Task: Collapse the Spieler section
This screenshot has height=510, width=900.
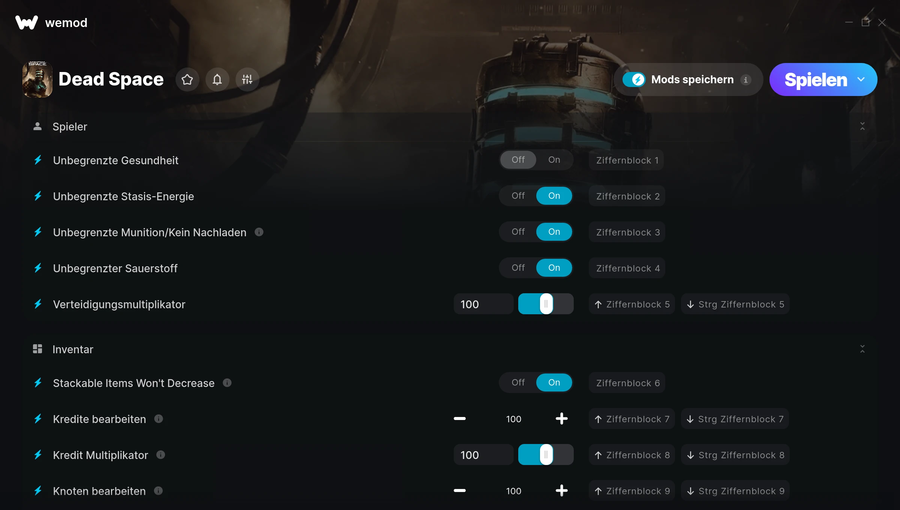Action: pyautogui.click(x=862, y=126)
